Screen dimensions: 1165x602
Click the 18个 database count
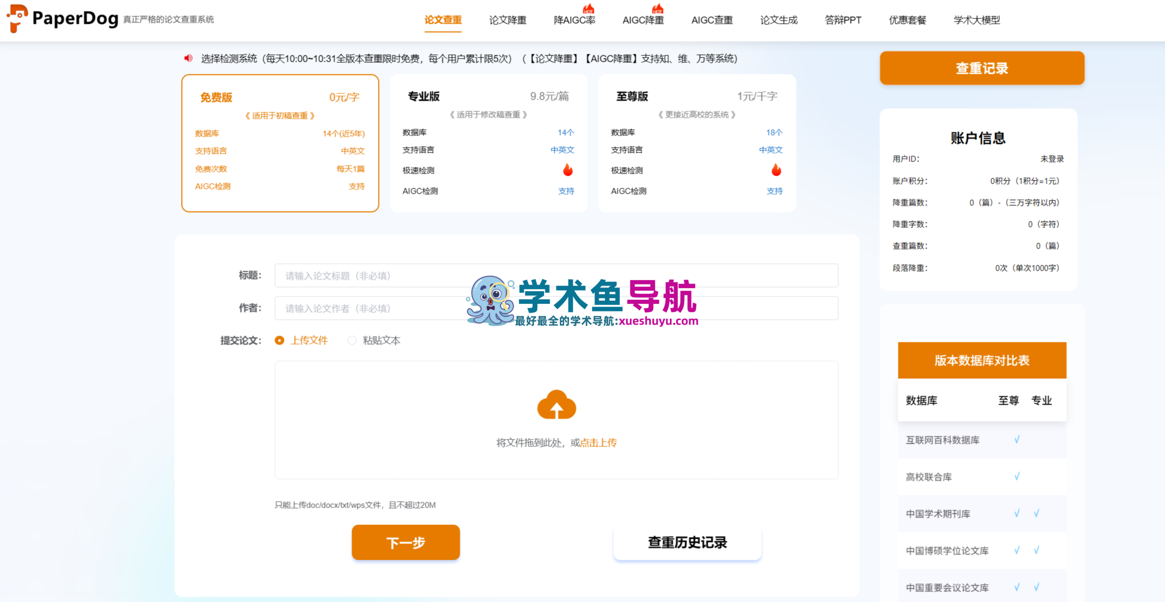pyautogui.click(x=774, y=132)
